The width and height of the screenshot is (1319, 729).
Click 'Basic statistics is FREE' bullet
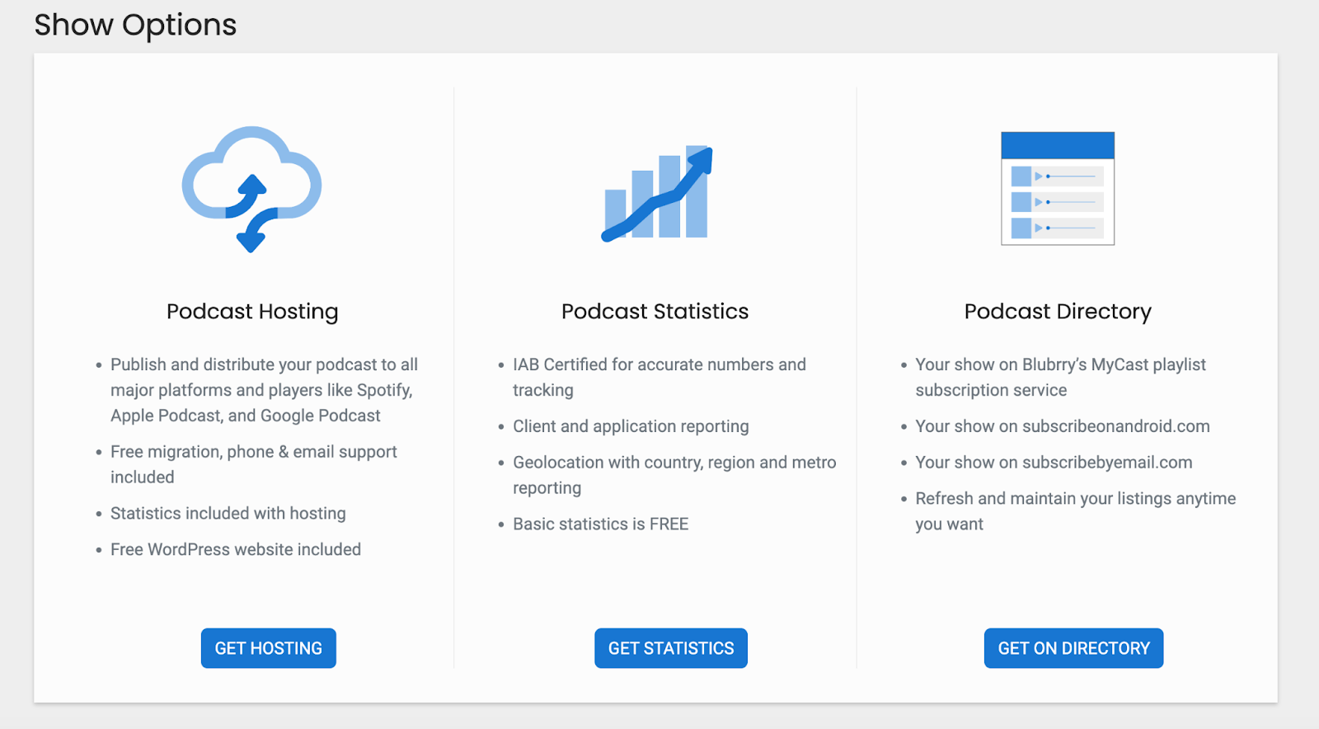click(x=600, y=524)
